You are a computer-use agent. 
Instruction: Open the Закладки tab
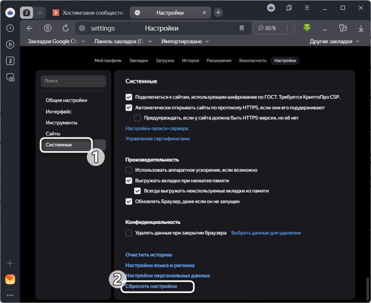point(139,61)
